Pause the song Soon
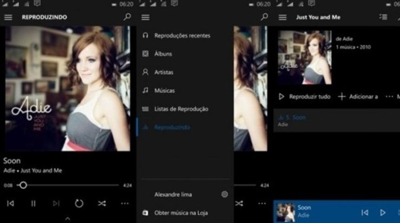400x223 pixels. [x=33, y=203]
